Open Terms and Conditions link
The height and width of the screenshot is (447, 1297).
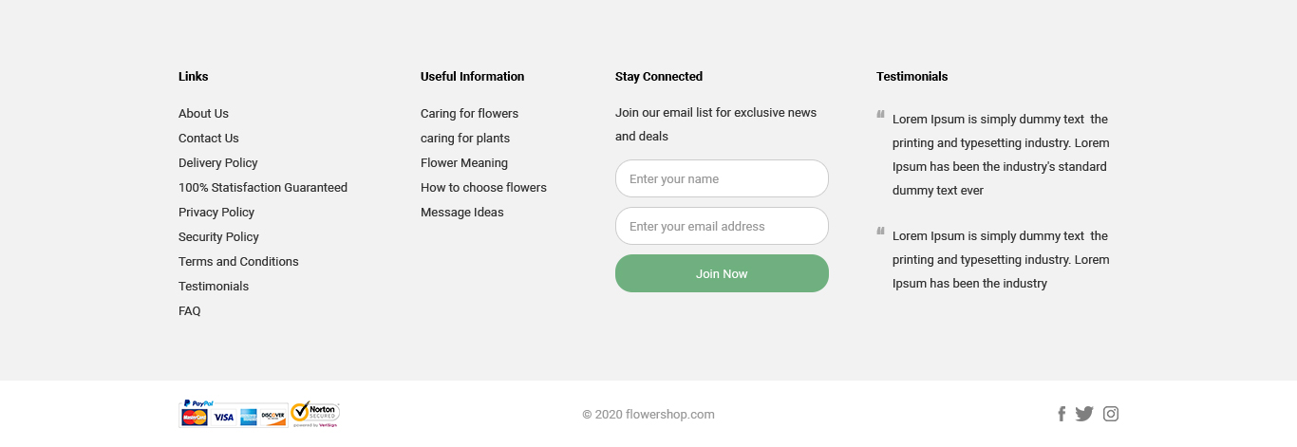click(x=238, y=262)
